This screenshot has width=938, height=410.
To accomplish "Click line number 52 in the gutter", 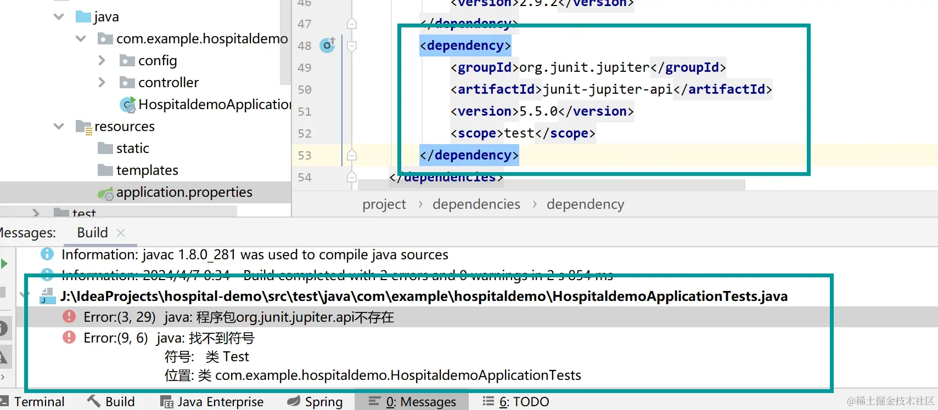I will [x=305, y=133].
